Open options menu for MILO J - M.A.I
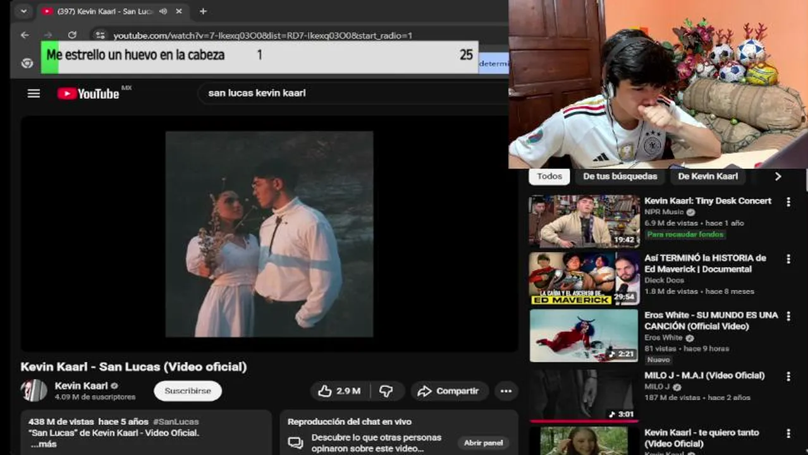The width and height of the screenshot is (808, 455). (788, 376)
